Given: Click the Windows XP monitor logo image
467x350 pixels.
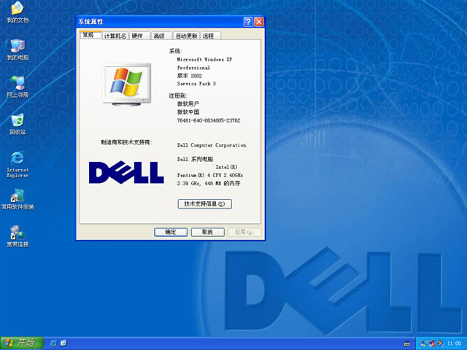Looking at the screenshot, I should tap(127, 85).
